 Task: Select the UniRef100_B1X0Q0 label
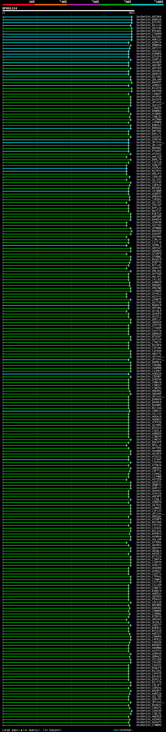point(149,37)
